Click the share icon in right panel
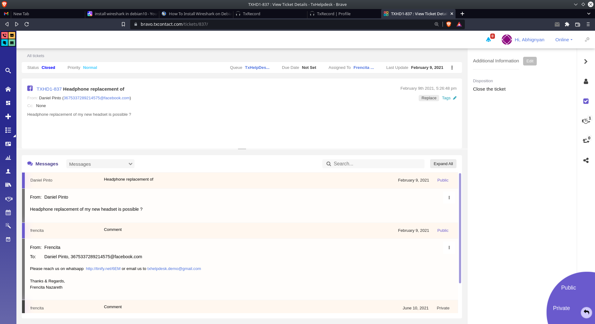 pos(586,160)
